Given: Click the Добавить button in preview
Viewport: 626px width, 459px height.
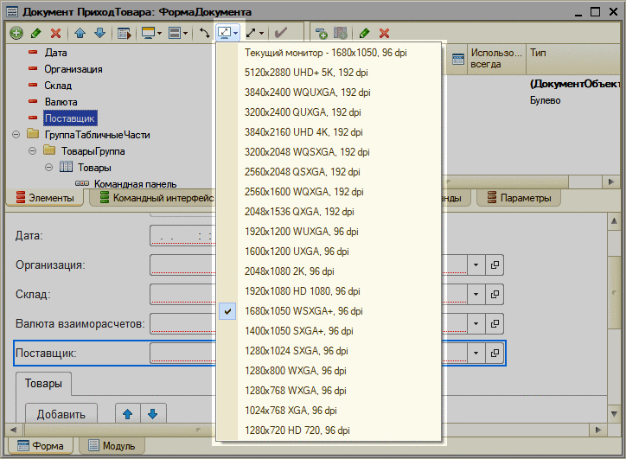Looking at the screenshot, I should click(61, 414).
